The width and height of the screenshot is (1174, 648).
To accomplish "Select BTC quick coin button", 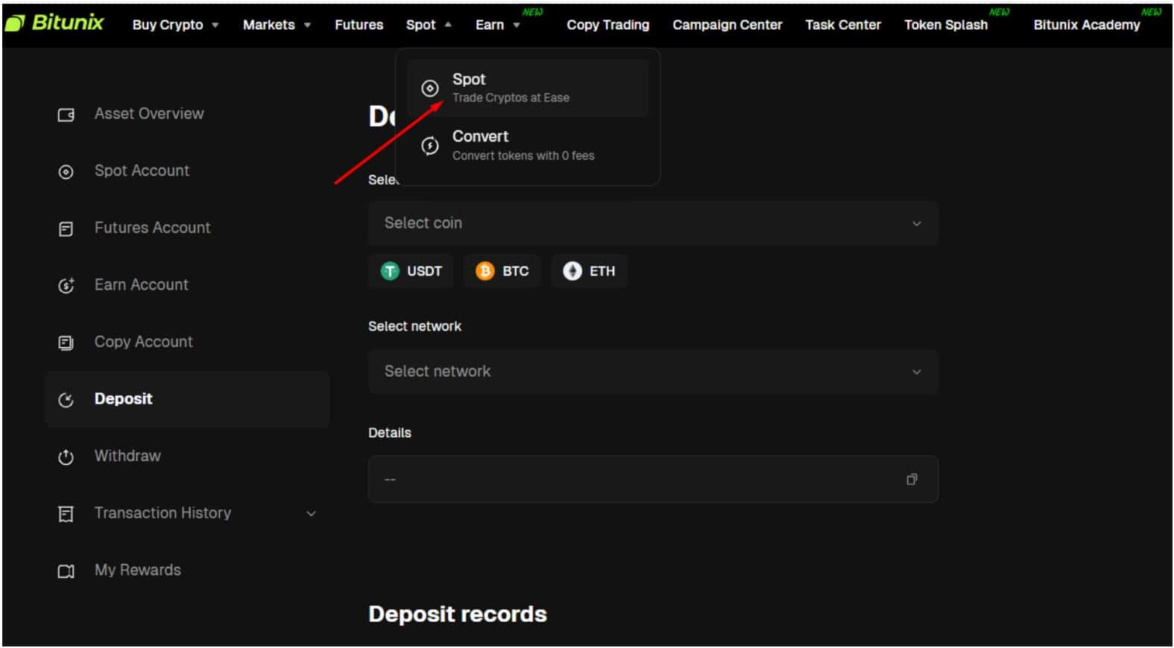I will tap(502, 271).
